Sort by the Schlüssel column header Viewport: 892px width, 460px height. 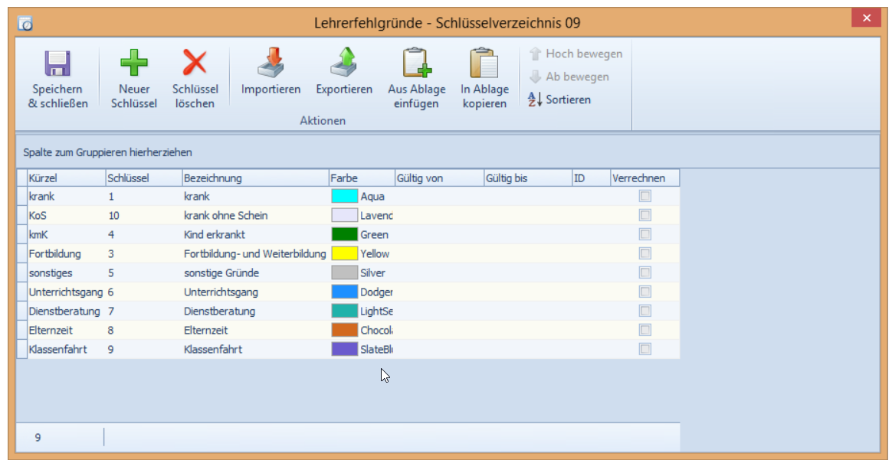pyautogui.click(x=143, y=178)
